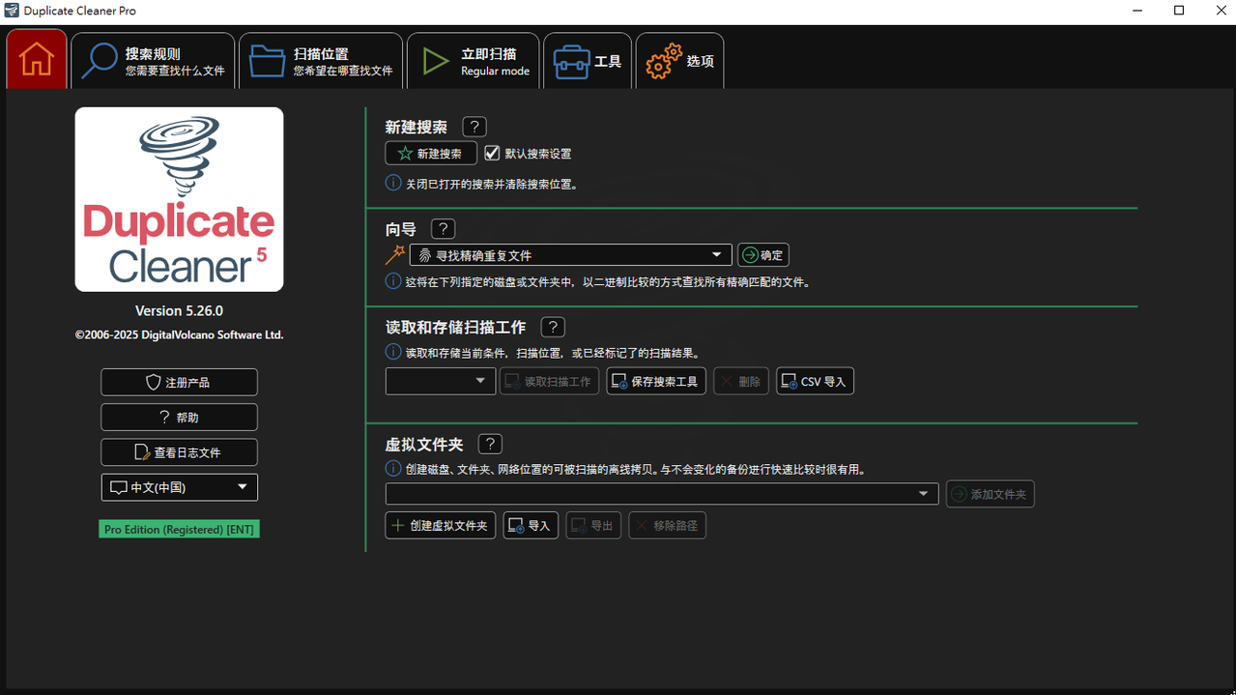
Task: Click the magic wand wizard icon
Action: point(394,255)
